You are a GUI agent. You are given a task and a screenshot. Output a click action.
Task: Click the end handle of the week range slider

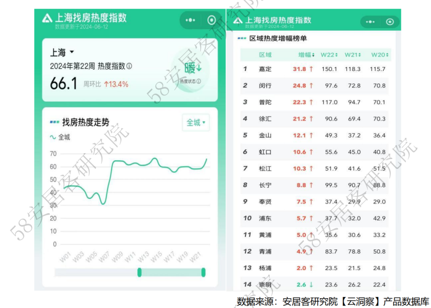pyautogui.click(x=203, y=272)
